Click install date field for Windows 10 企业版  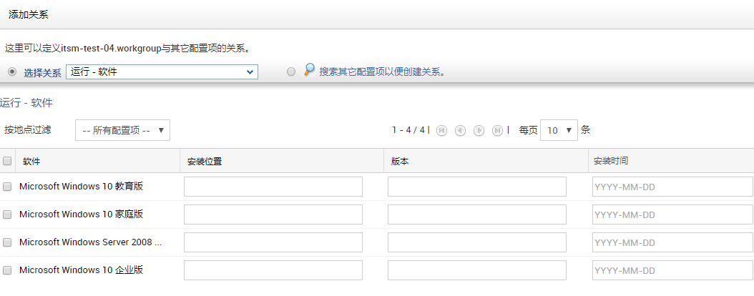pyautogui.click(x=672, y=270)
